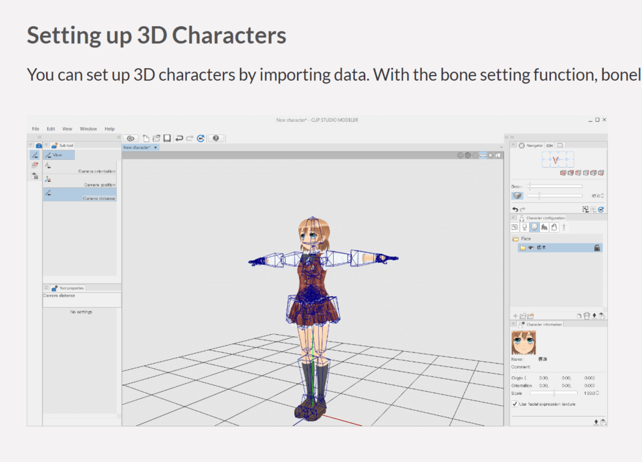The width and height of the screenshot is (642, 462).
Task: Toggle lock on selected face item
Action: pos(597,247)
